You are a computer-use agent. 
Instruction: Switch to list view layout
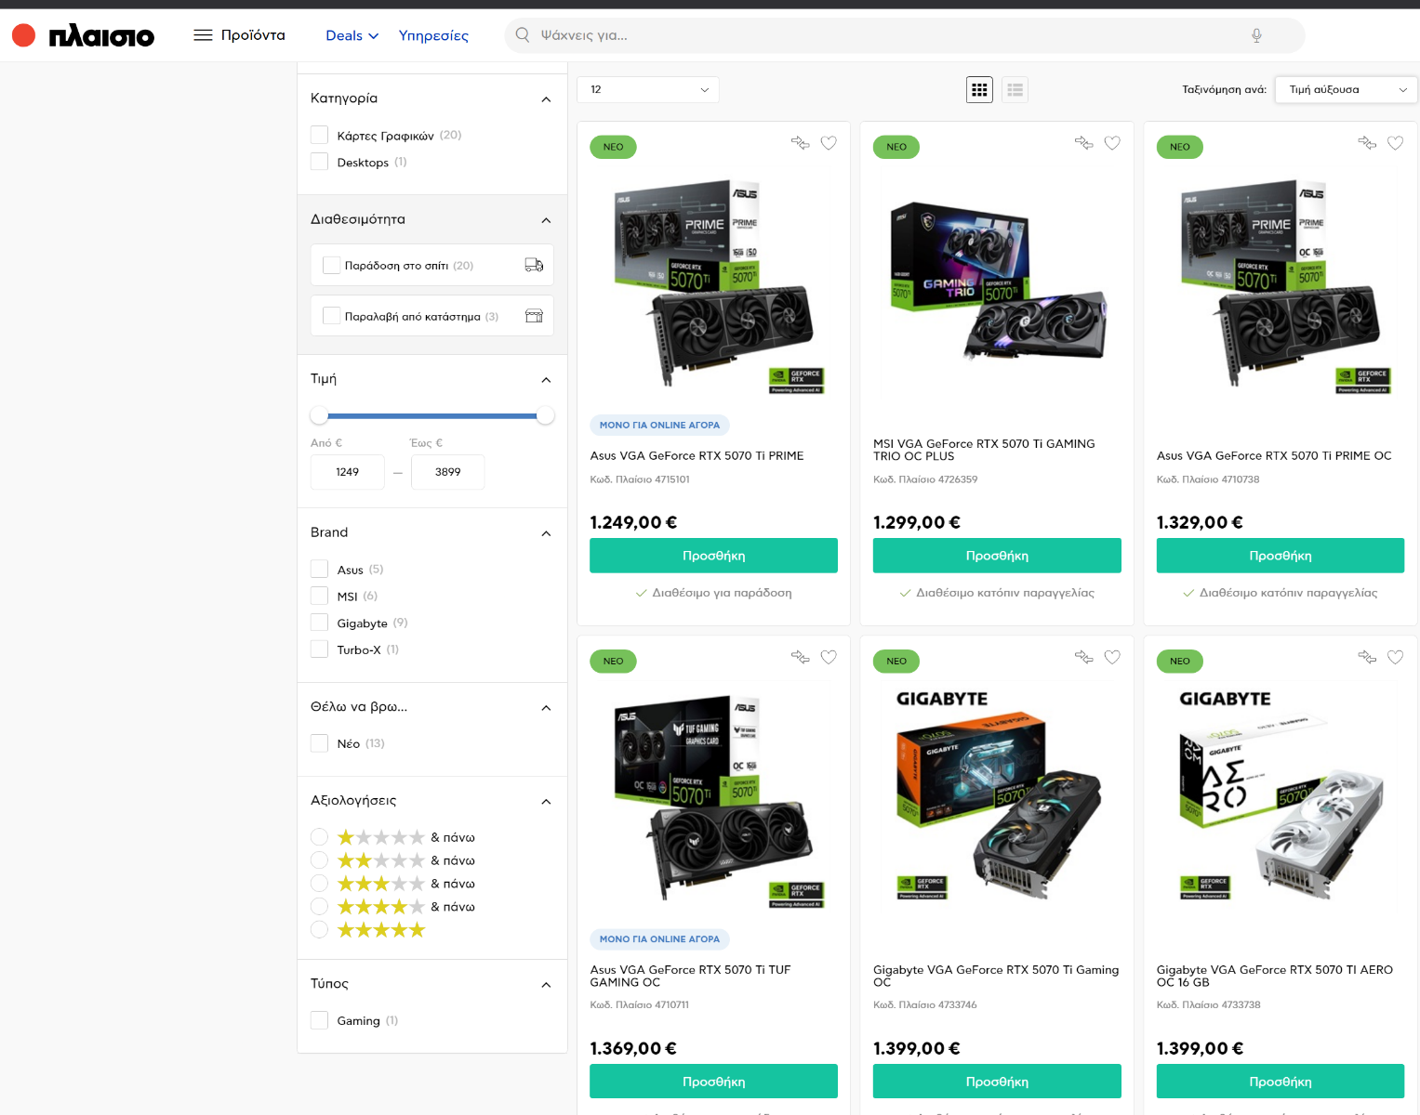click(x=1015, y=89)
